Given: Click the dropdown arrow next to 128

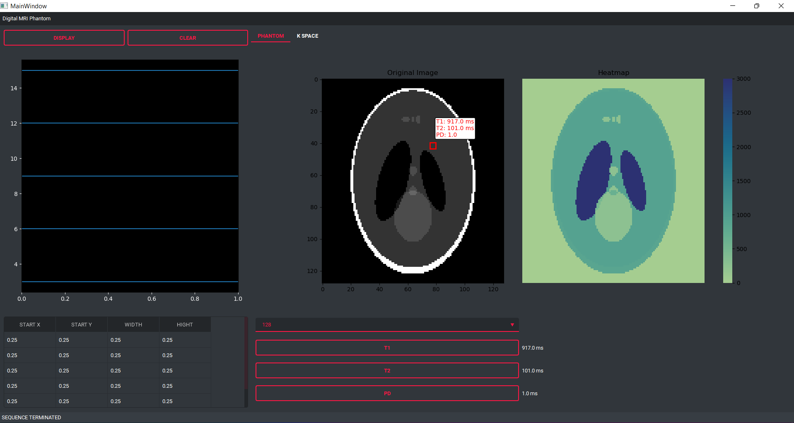Looking at the screenshot, I should tap(512, 324).
